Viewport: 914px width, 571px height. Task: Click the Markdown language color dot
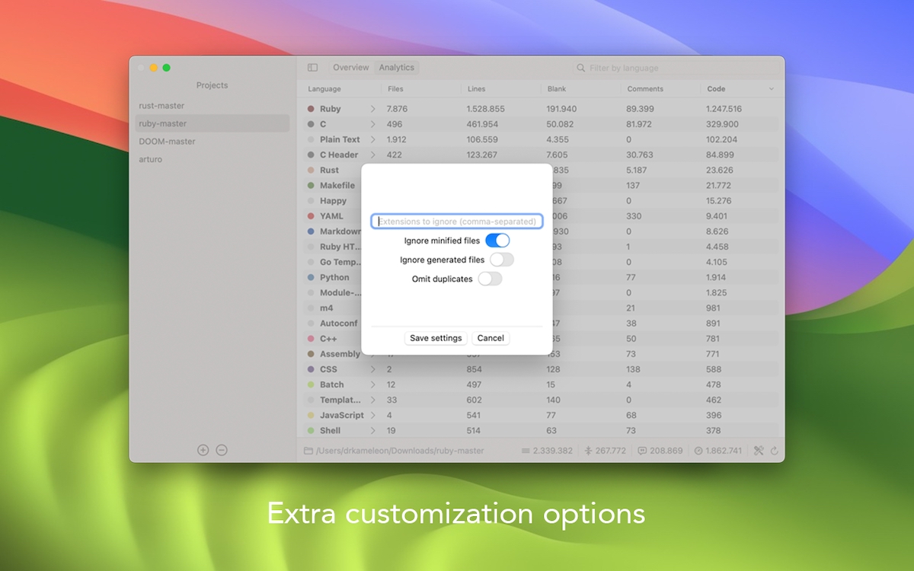point(311,231)
